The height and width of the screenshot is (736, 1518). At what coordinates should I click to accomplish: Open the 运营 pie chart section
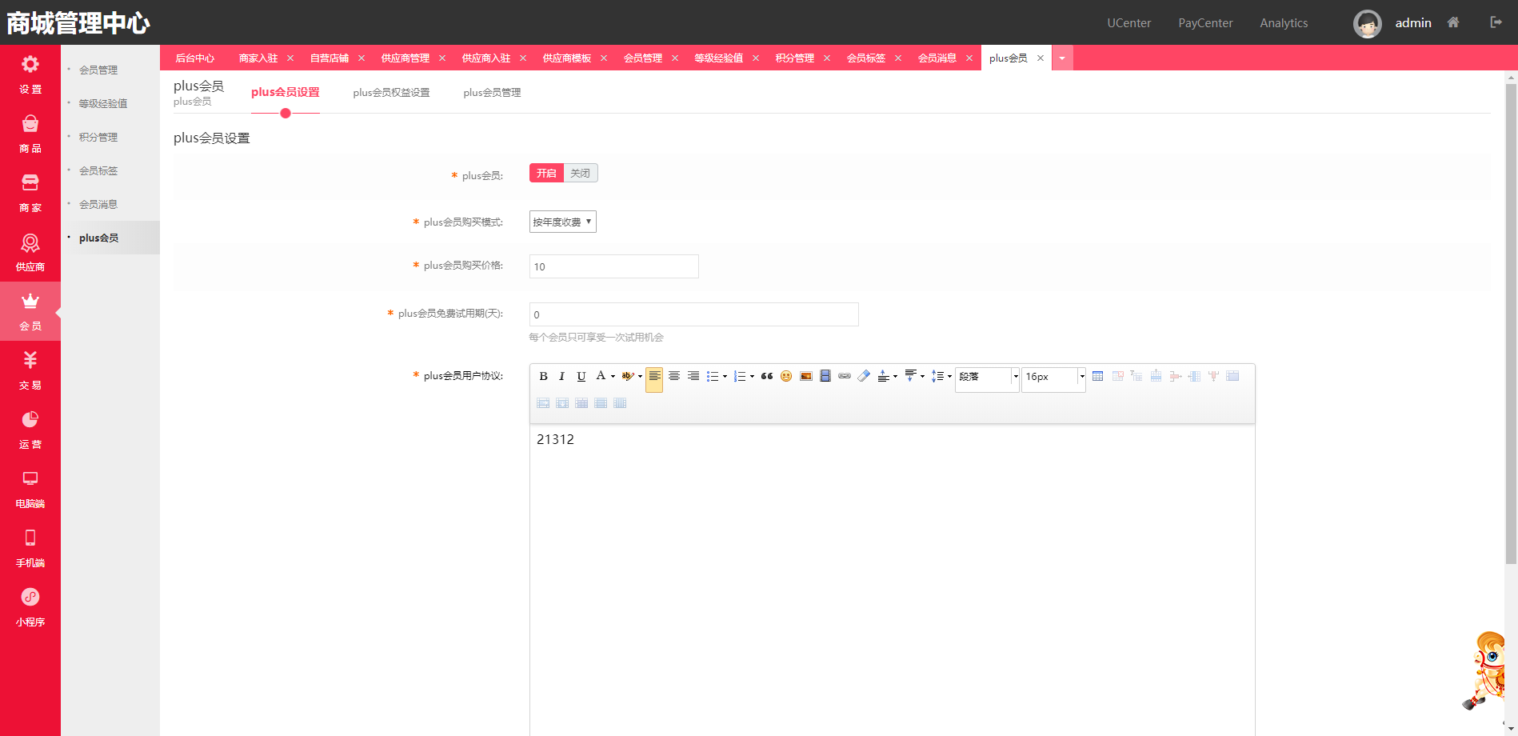tap(30, 430)
